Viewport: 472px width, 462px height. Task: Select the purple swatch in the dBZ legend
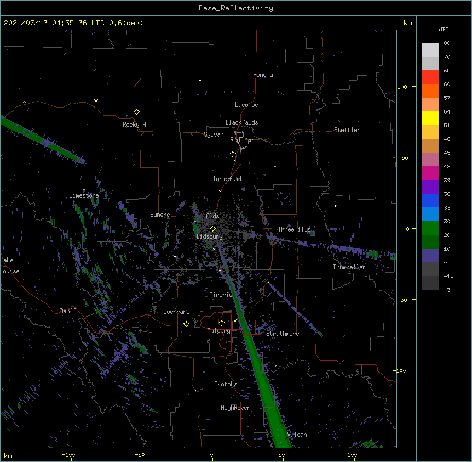coord(430,187)
